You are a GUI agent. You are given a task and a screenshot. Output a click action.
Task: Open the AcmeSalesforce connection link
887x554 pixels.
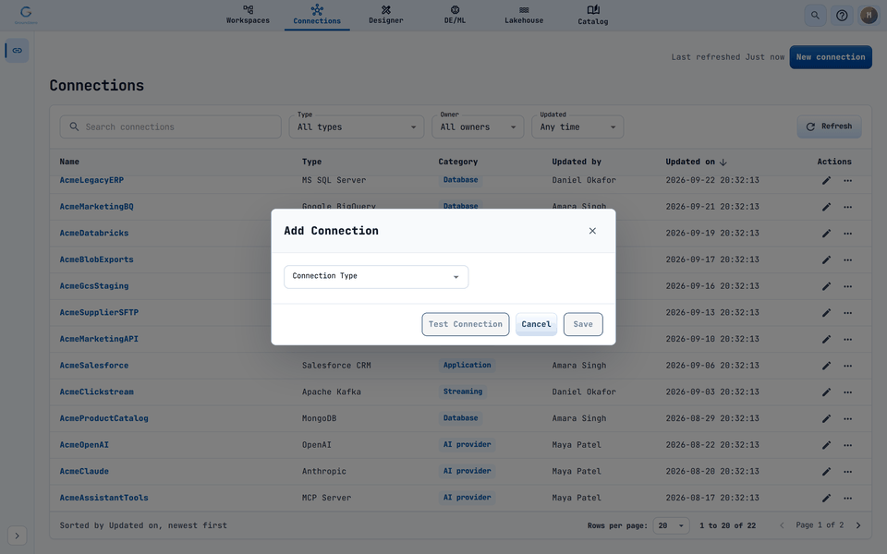click(94, 366)
